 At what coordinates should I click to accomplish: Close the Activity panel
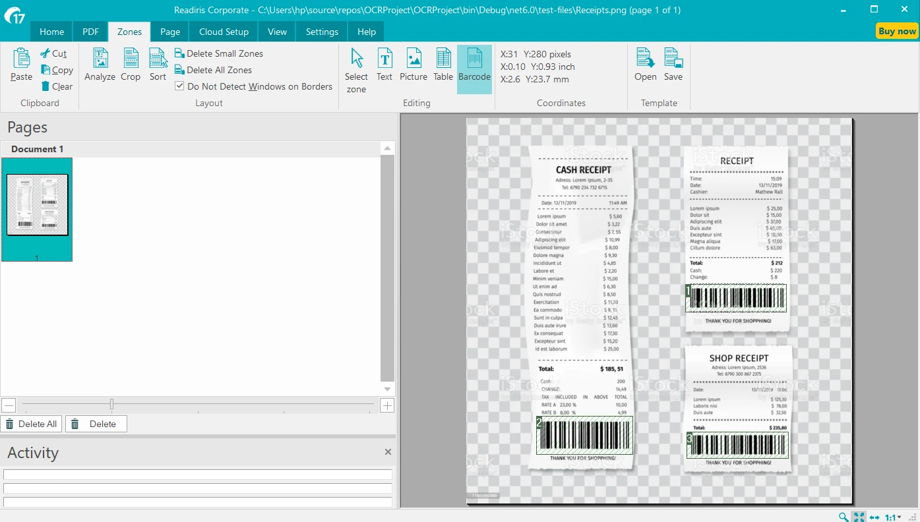[388, 452]
